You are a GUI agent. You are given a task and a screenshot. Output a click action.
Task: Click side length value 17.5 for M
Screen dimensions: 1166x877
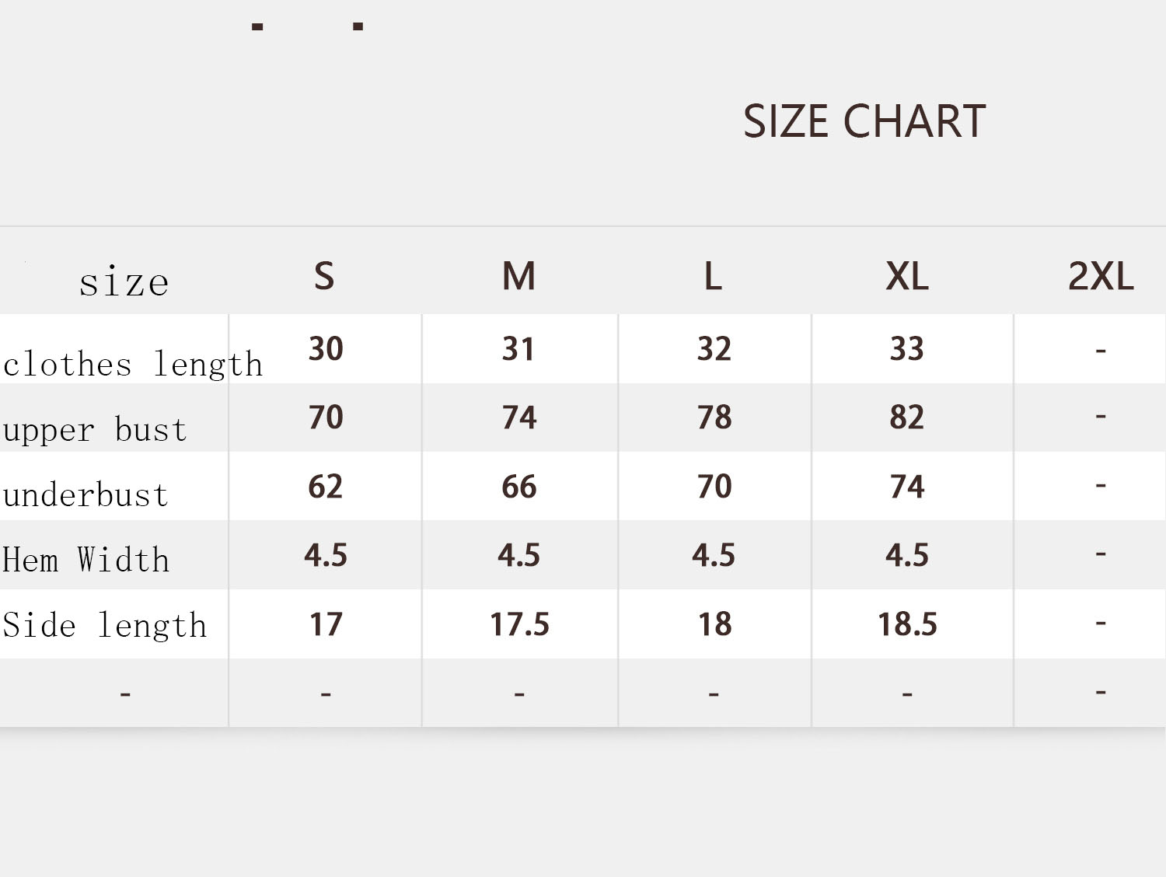(519, 624)
